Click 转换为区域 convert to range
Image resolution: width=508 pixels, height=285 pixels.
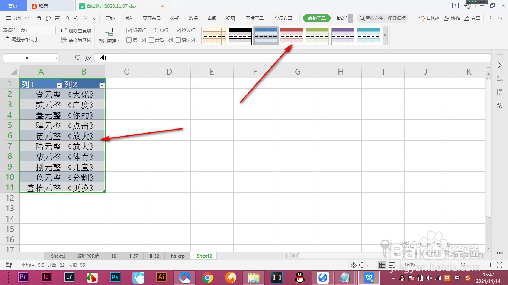click(x=76, y=40)
